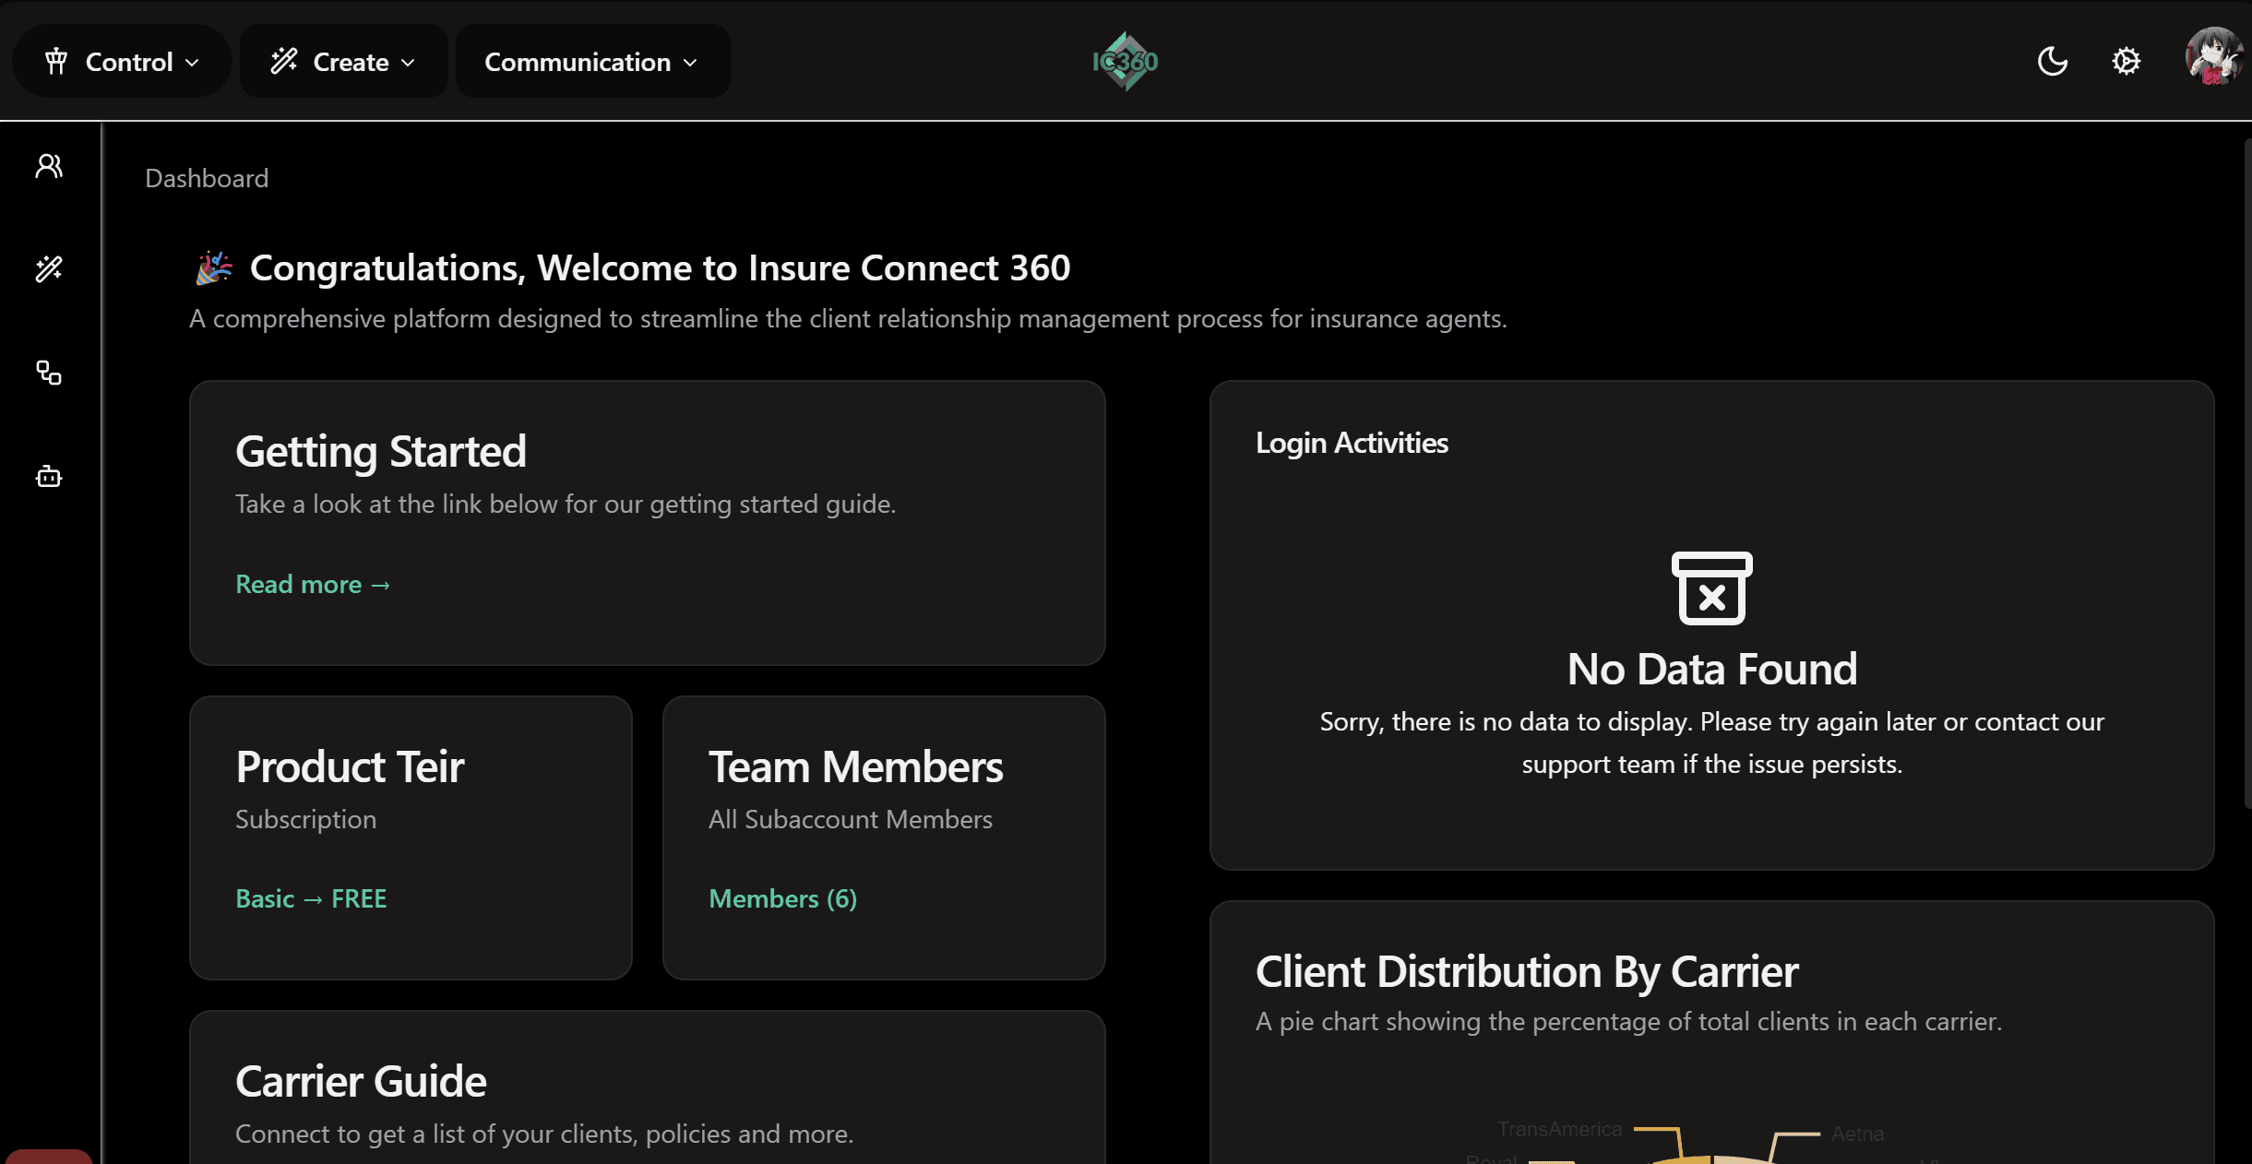
Task: Click the Team Members card heading
Action: click(855, 766)
